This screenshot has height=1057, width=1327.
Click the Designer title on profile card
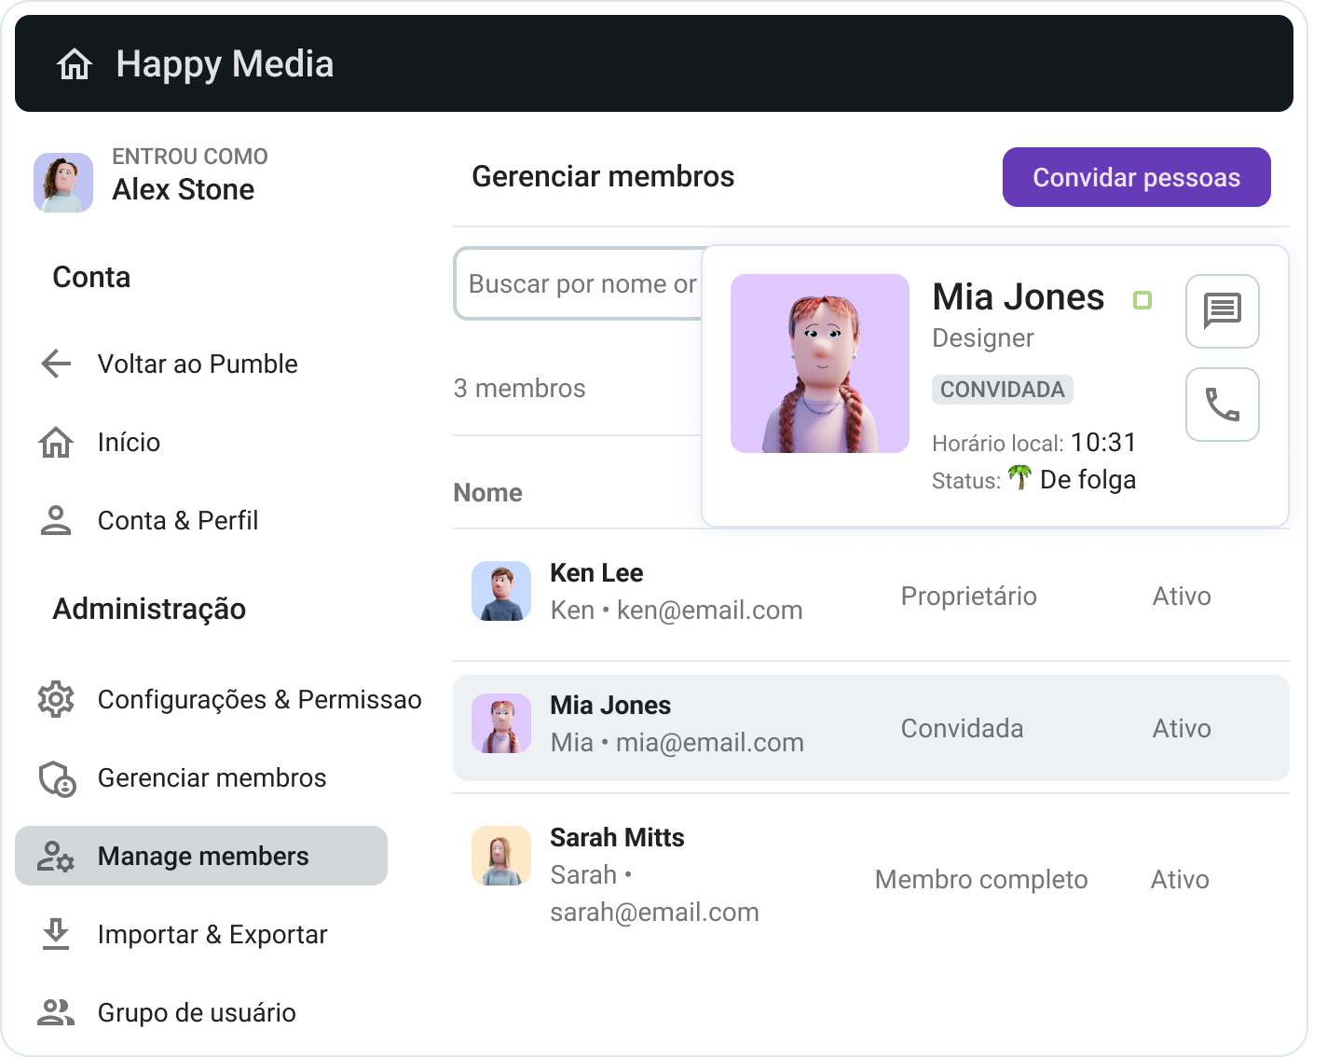pyautogui.click(x=983, y=338)
